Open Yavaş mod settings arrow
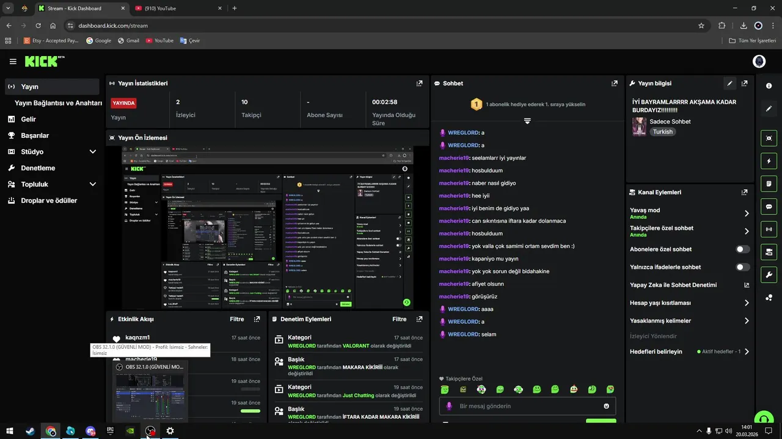The width and height of the screenshot is (782, 439). click(x=747, y=213)
